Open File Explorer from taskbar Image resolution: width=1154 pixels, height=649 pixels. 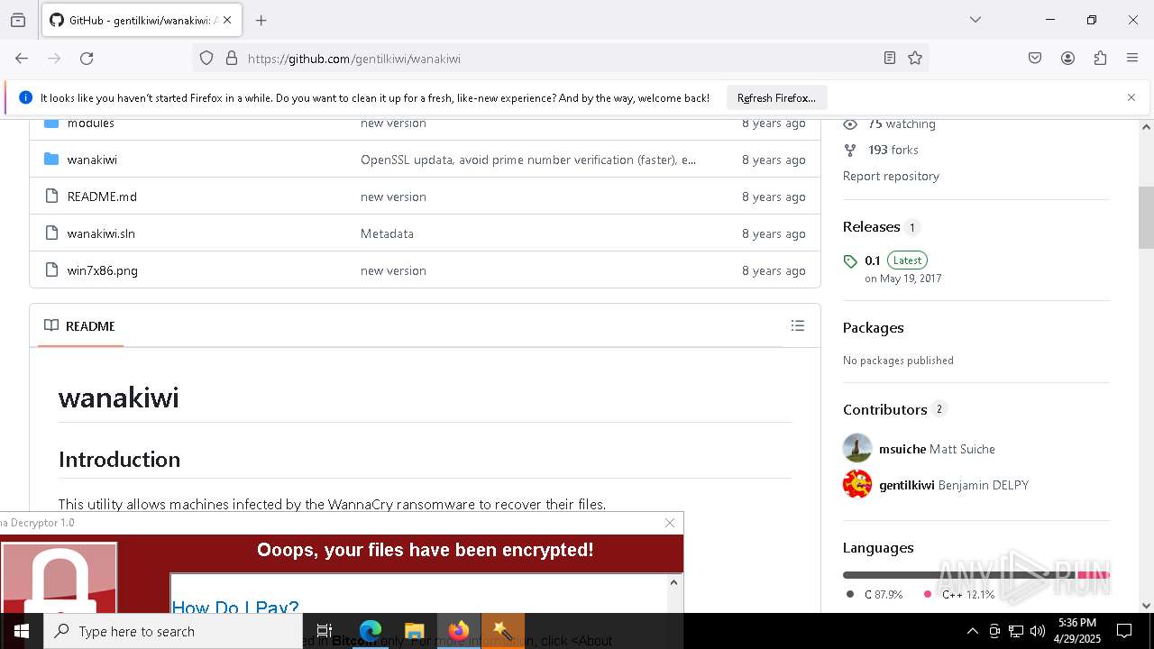(x=414, y=631)
